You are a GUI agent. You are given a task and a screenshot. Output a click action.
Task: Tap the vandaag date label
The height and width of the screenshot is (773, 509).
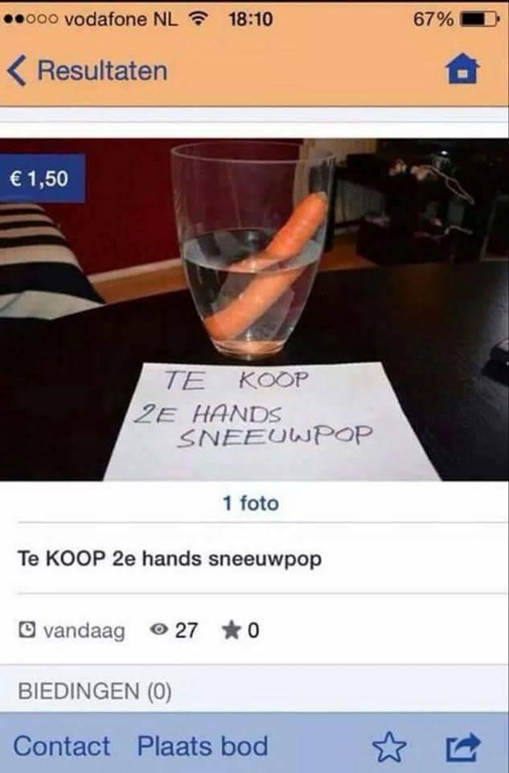point(84,631)
